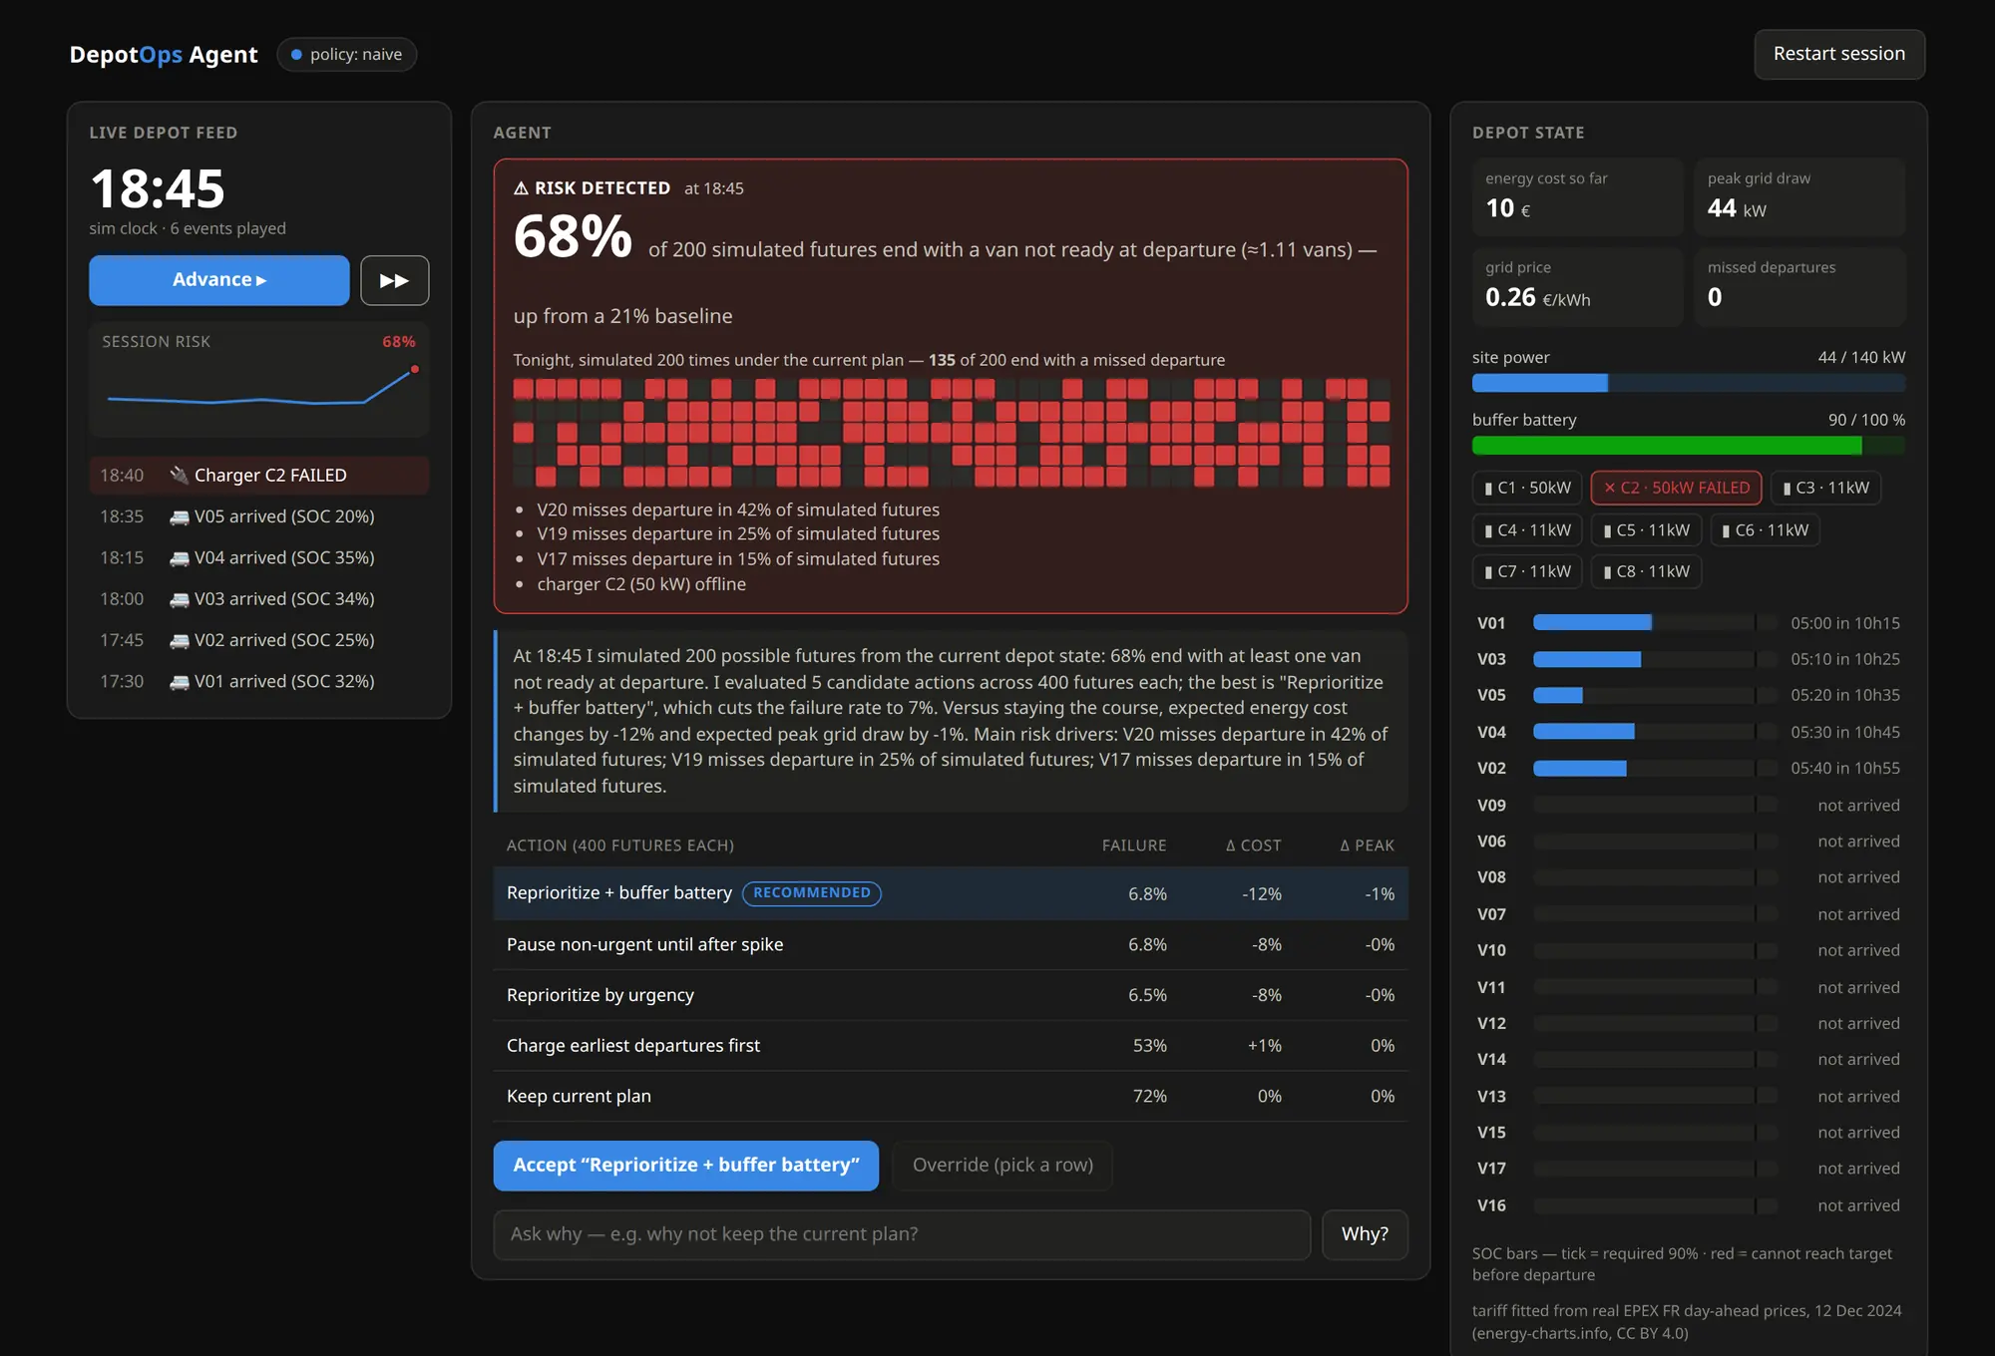Image resolution: width=1995 pixels, height=1356 pixels.
Task: Click the Why? button
Action: pos(1364,1234)
